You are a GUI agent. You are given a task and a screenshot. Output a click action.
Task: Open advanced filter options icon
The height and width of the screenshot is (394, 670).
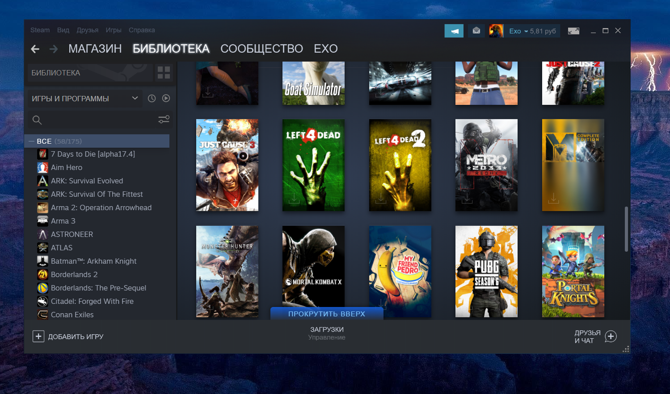[x=164, y=120]
